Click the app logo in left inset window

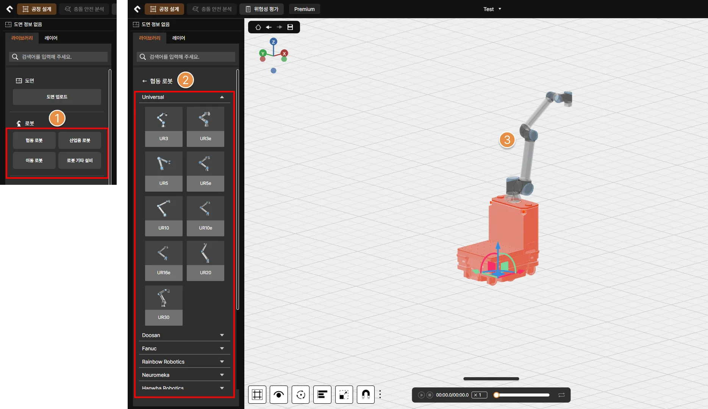10,9
